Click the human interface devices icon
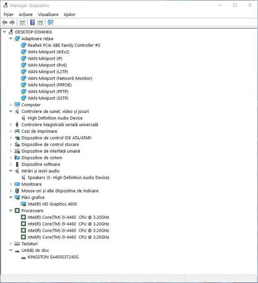258x283 pixels. (x=17, y=151)
